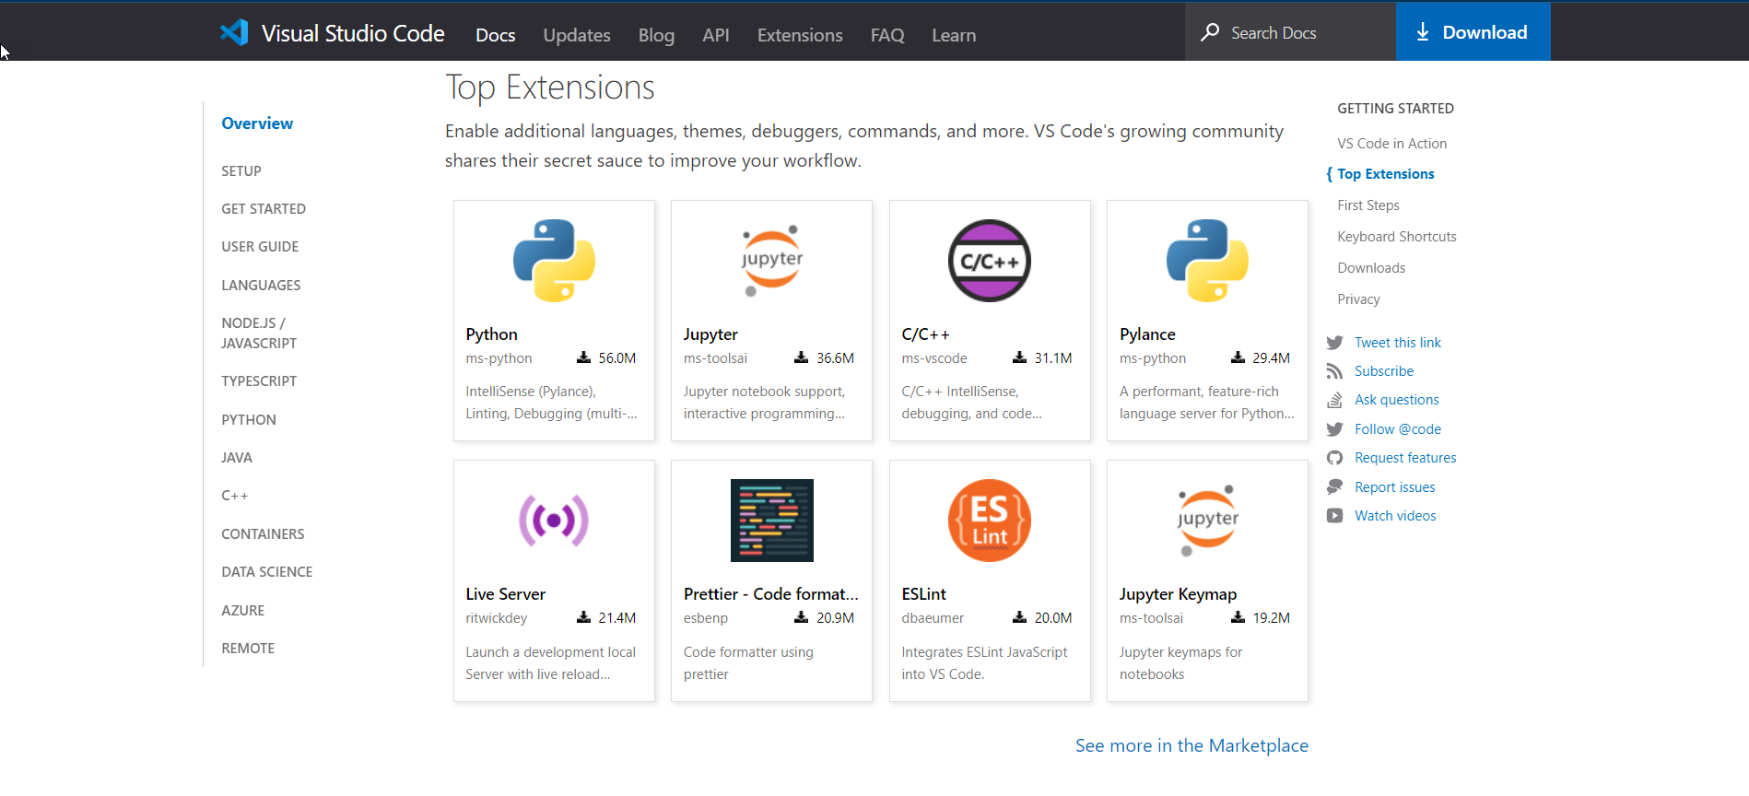Open the ESLint extension logo
1749x796 pixels.
(x=990, y=521)
